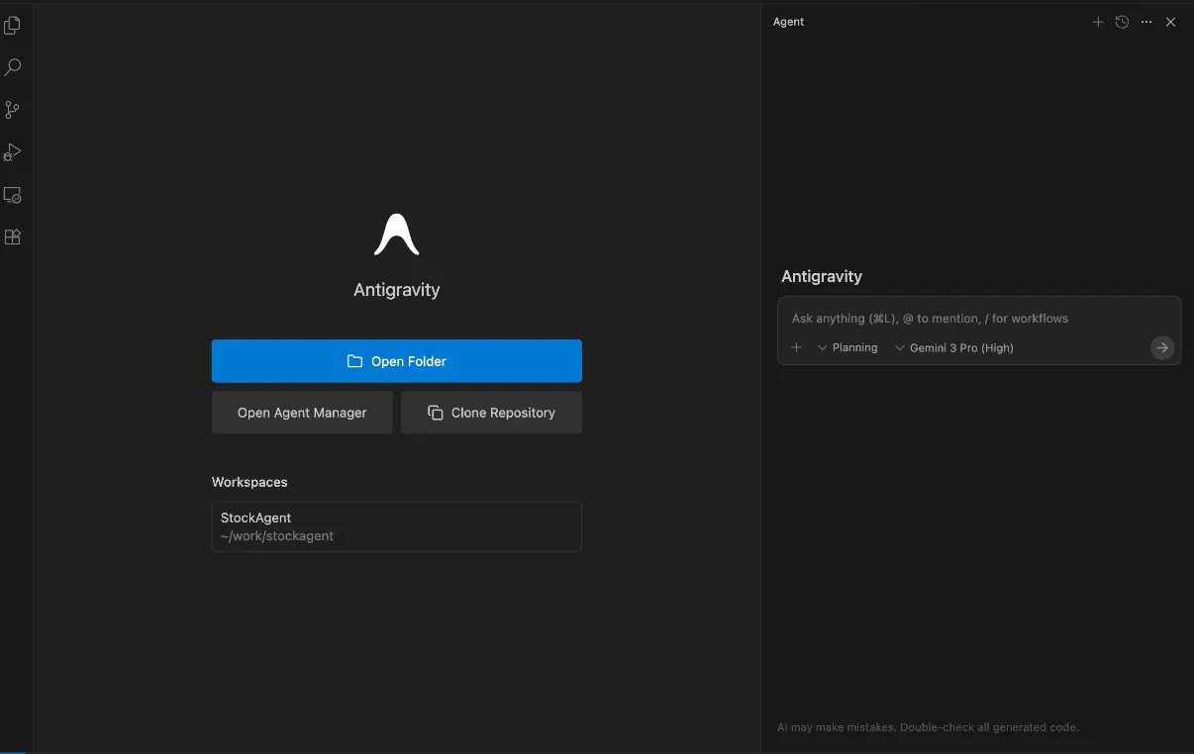
Task: Open the Remote Explorer view
Action: pos(13,195)
